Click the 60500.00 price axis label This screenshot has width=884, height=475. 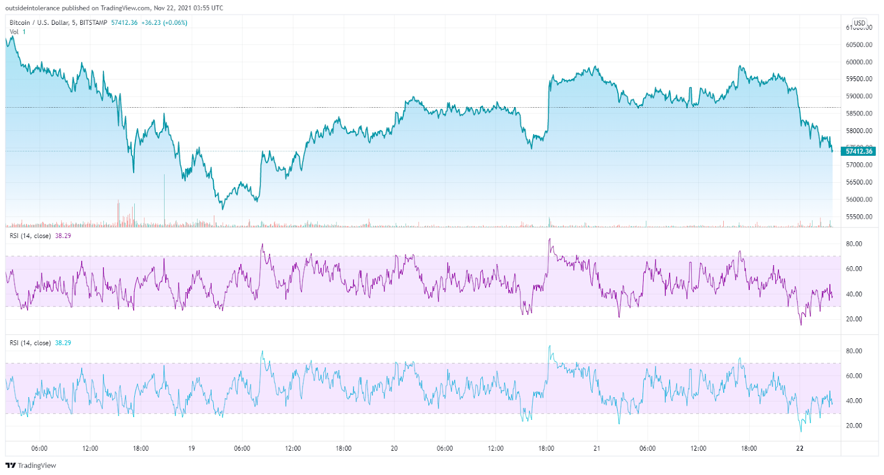[859, 45]
